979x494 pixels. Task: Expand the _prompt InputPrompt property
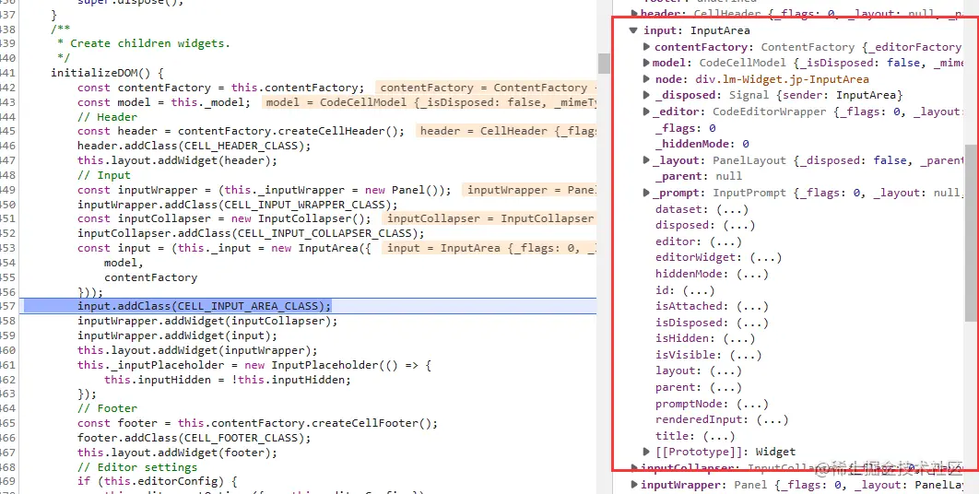point(647,193)
